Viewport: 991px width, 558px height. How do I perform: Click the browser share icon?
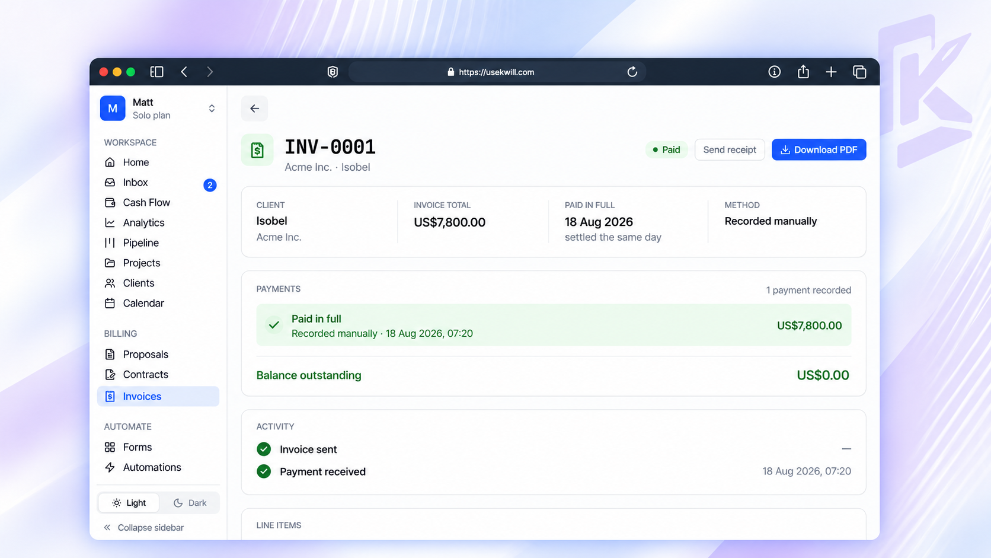[803, 72]
